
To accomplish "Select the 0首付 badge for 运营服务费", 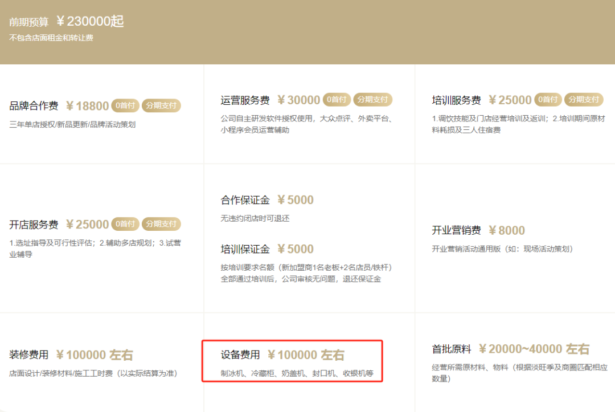I will (x=337, y=100).
